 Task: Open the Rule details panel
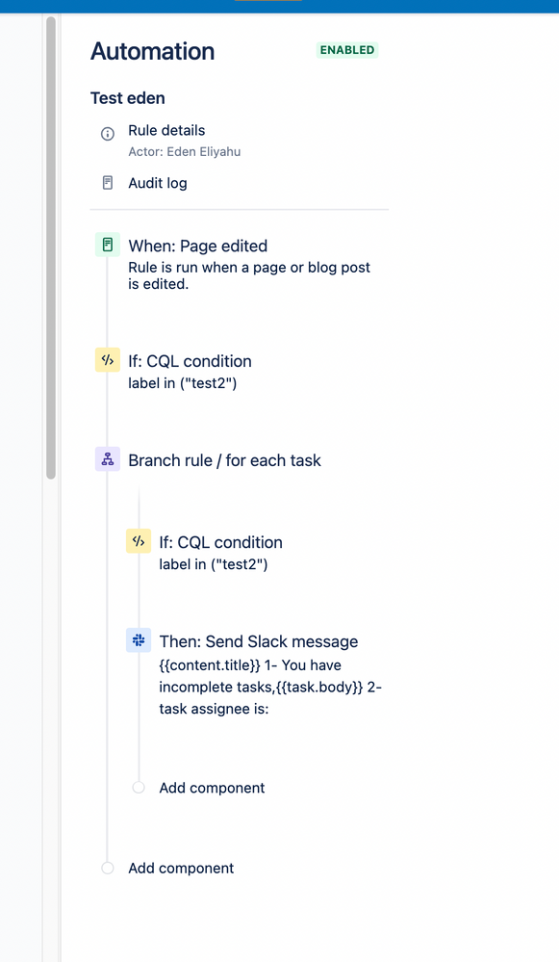pyautogui.click(x=167, y=130)
